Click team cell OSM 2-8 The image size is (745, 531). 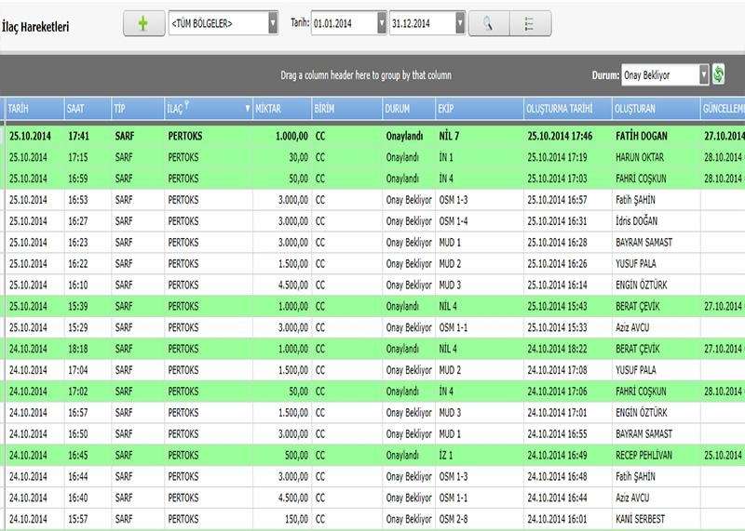(x=454, y=519)
